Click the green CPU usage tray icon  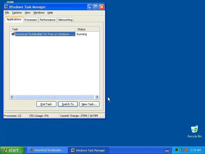(177, 150)
